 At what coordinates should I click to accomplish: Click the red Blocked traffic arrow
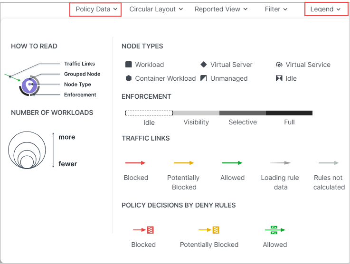click(135, 163)
